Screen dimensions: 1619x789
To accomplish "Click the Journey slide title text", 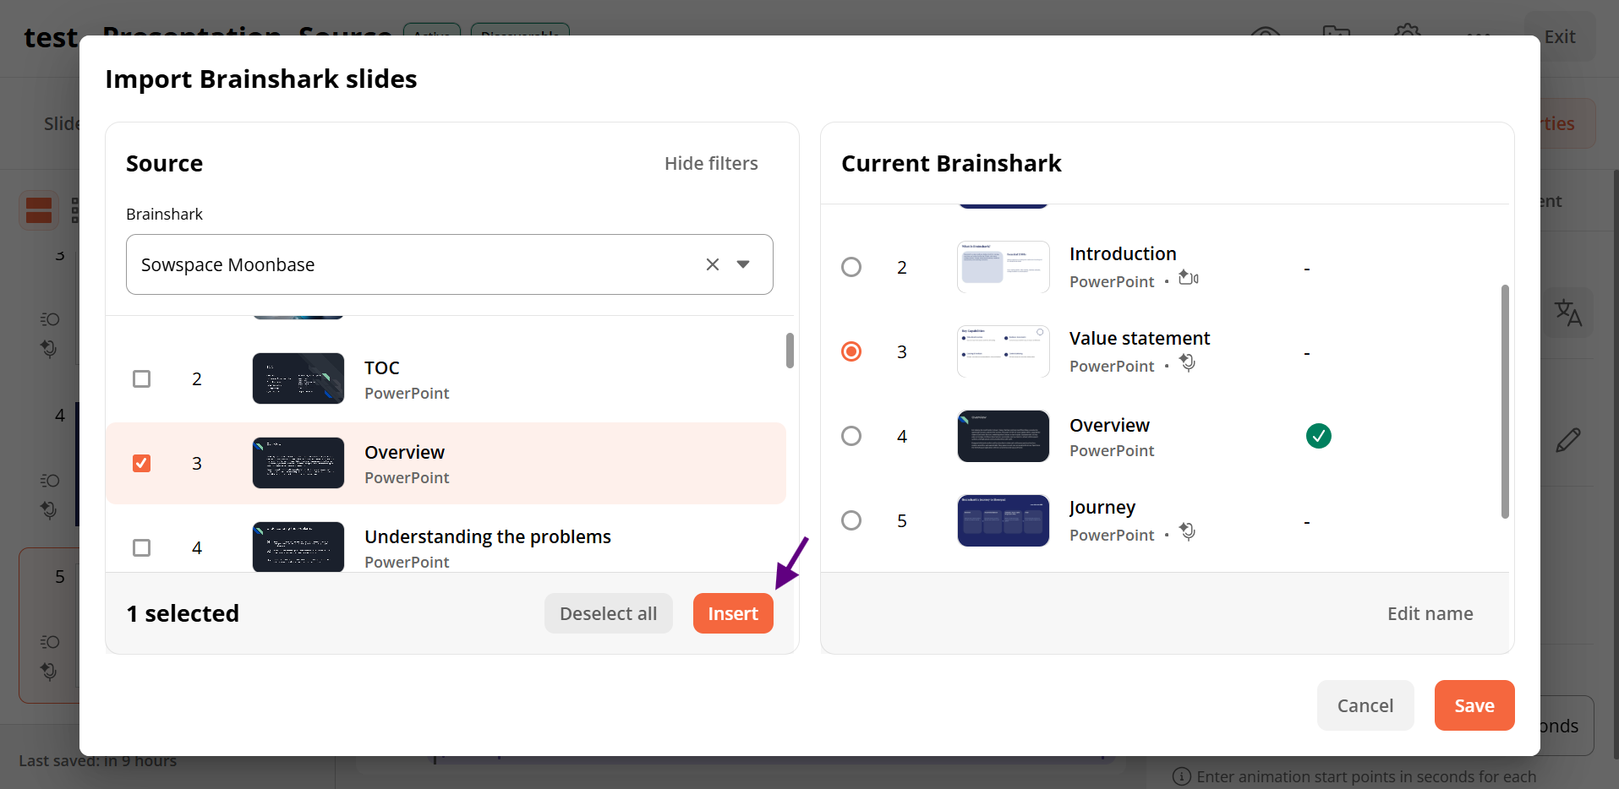I will point(1102,507).
